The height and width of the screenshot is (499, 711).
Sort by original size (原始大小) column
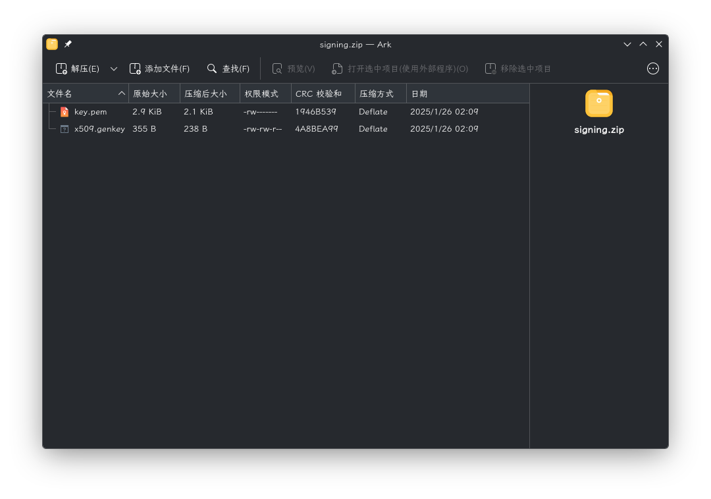click(x=155, y=94)
